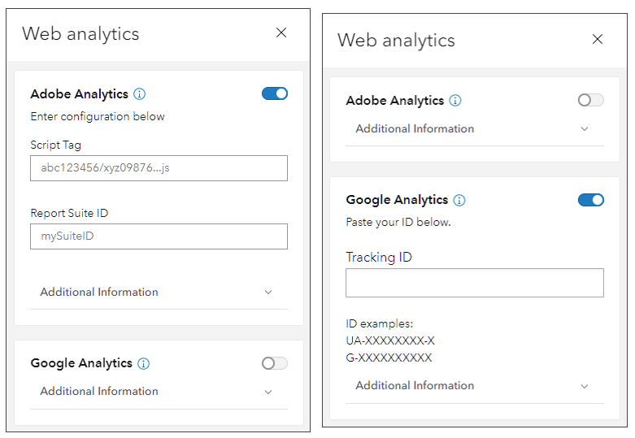Click the chevron under Google Analytics in the left panel
The width and height of the screenshot is (635, 438).
tap(268, 392)
